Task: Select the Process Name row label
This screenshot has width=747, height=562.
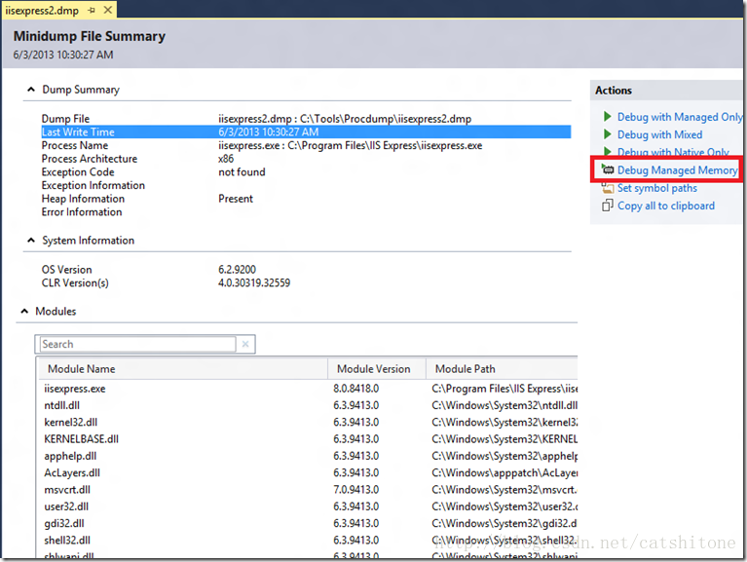Action: pos(75,145)
